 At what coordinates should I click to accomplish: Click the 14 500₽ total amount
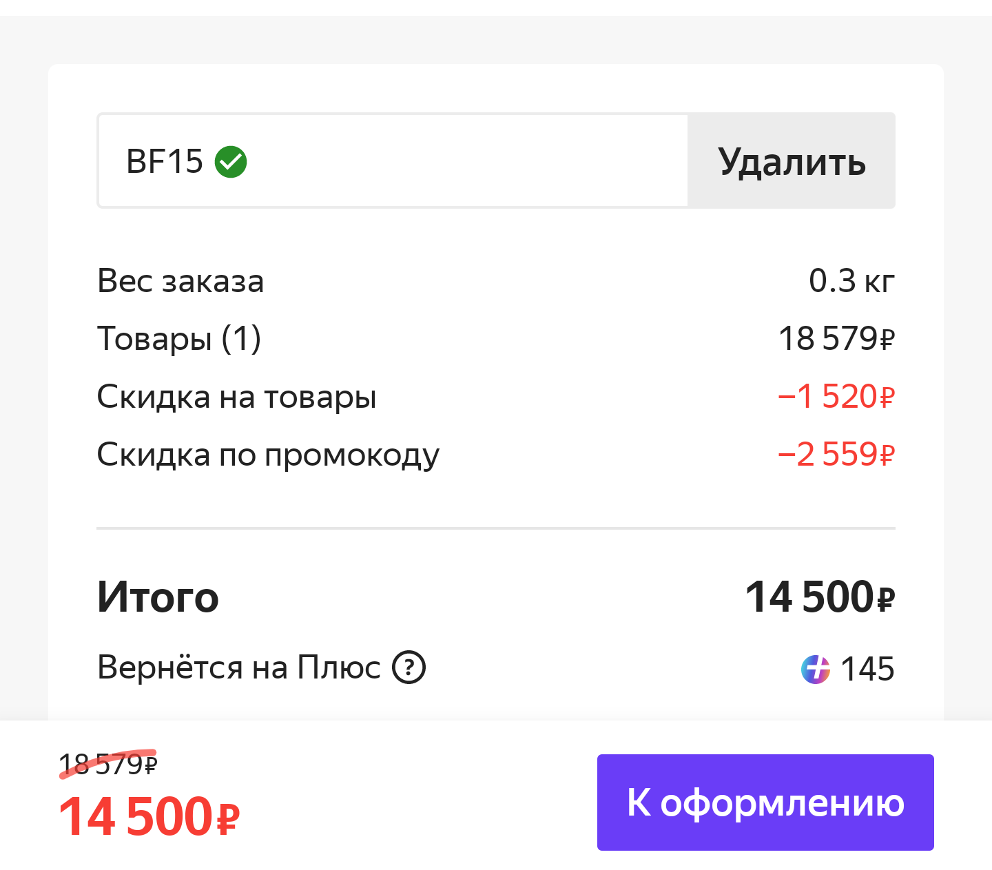click(820, 597)
